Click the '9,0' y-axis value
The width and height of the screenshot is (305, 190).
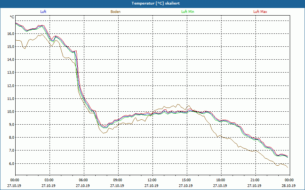point(12,125)
